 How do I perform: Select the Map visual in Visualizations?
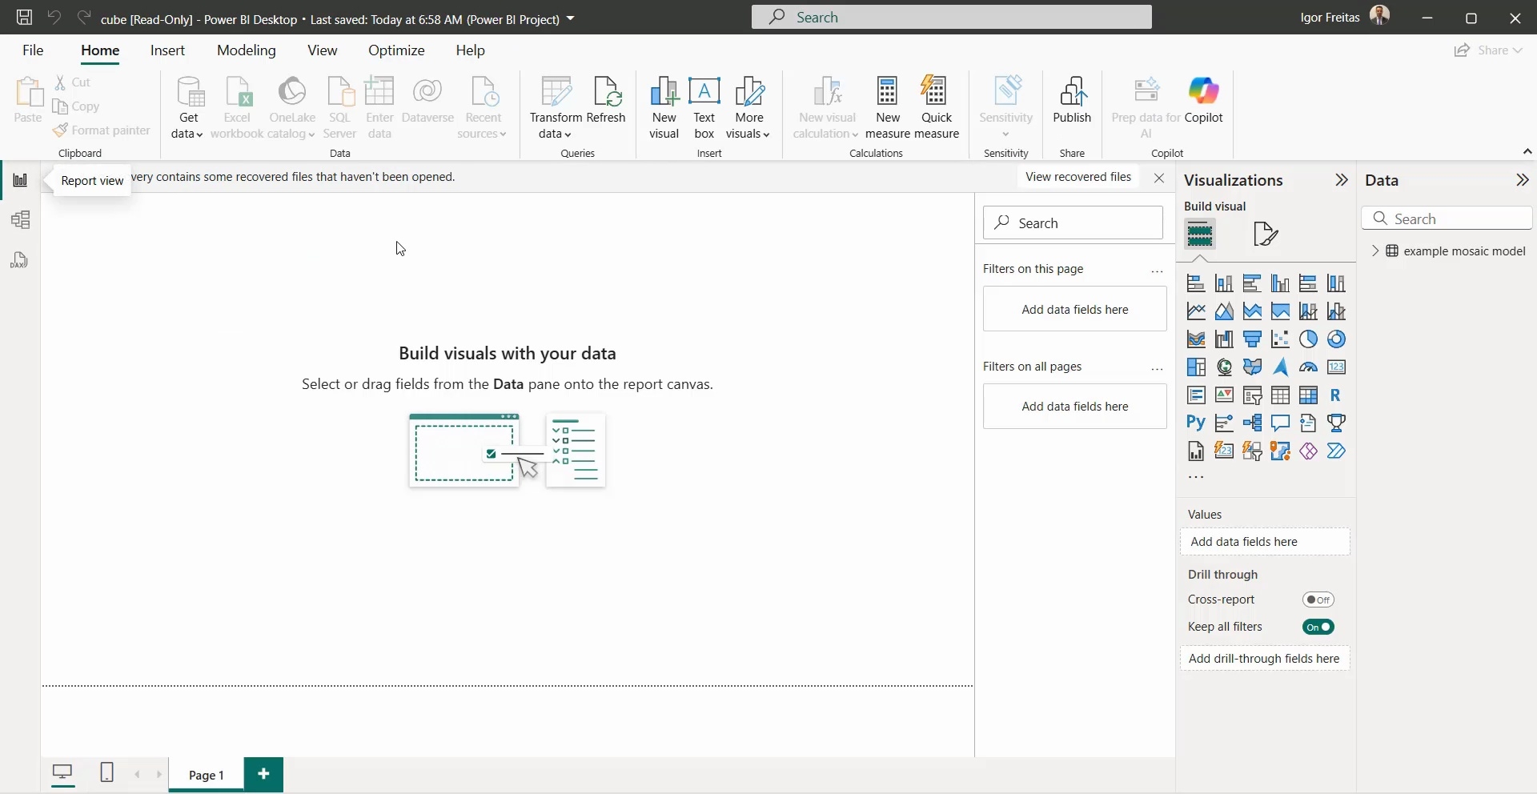tap(1225, 367)
